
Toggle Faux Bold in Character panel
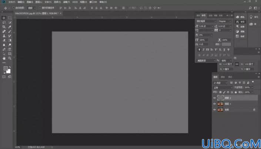199,49
